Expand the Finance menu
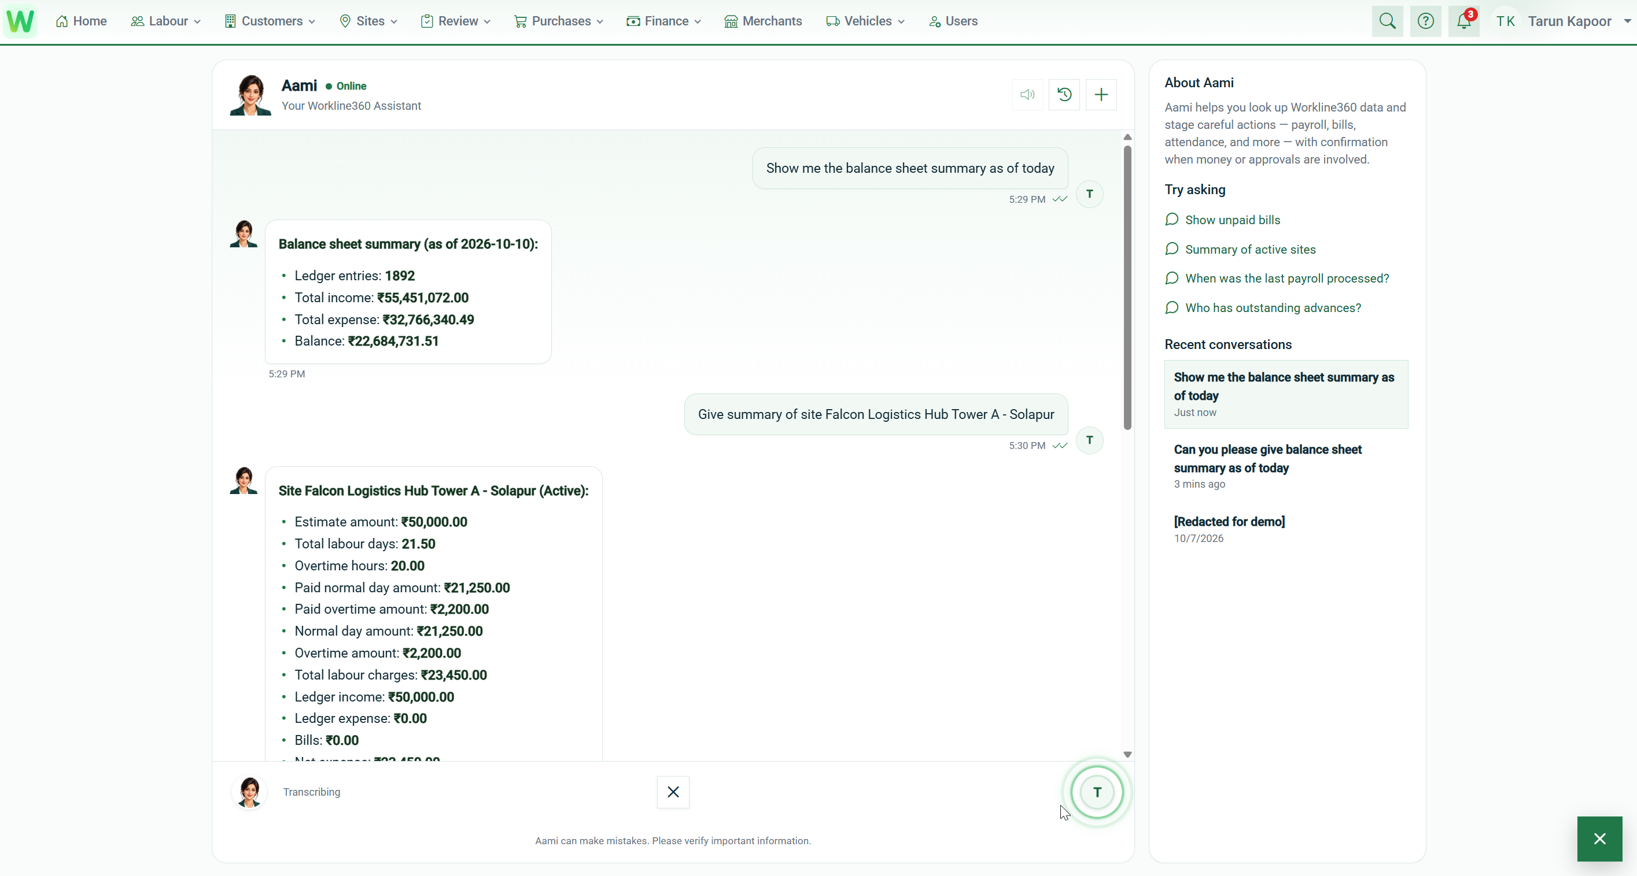The width and height of the screenshot is (1637, 876). click(664, 21)
